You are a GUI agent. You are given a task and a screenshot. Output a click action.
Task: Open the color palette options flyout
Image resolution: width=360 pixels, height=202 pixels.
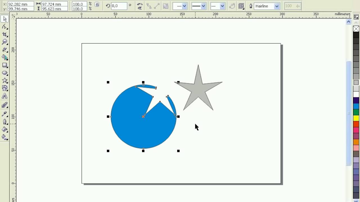click(356, 17)
